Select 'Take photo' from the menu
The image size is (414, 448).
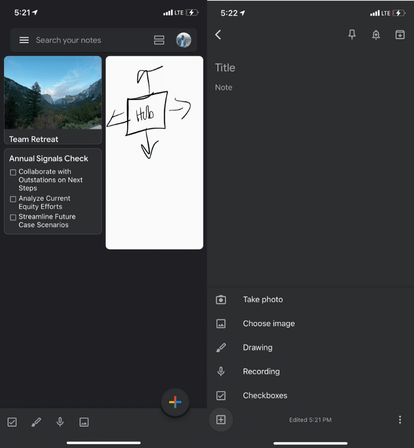coord(263,300)
